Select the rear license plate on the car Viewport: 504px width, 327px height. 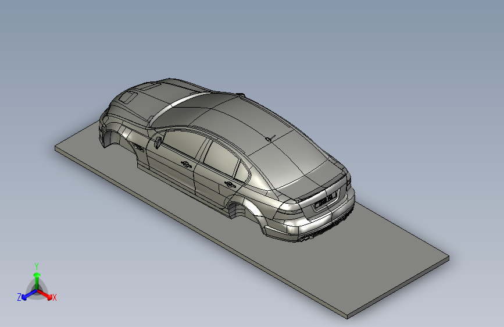click(x=326, y=200)
